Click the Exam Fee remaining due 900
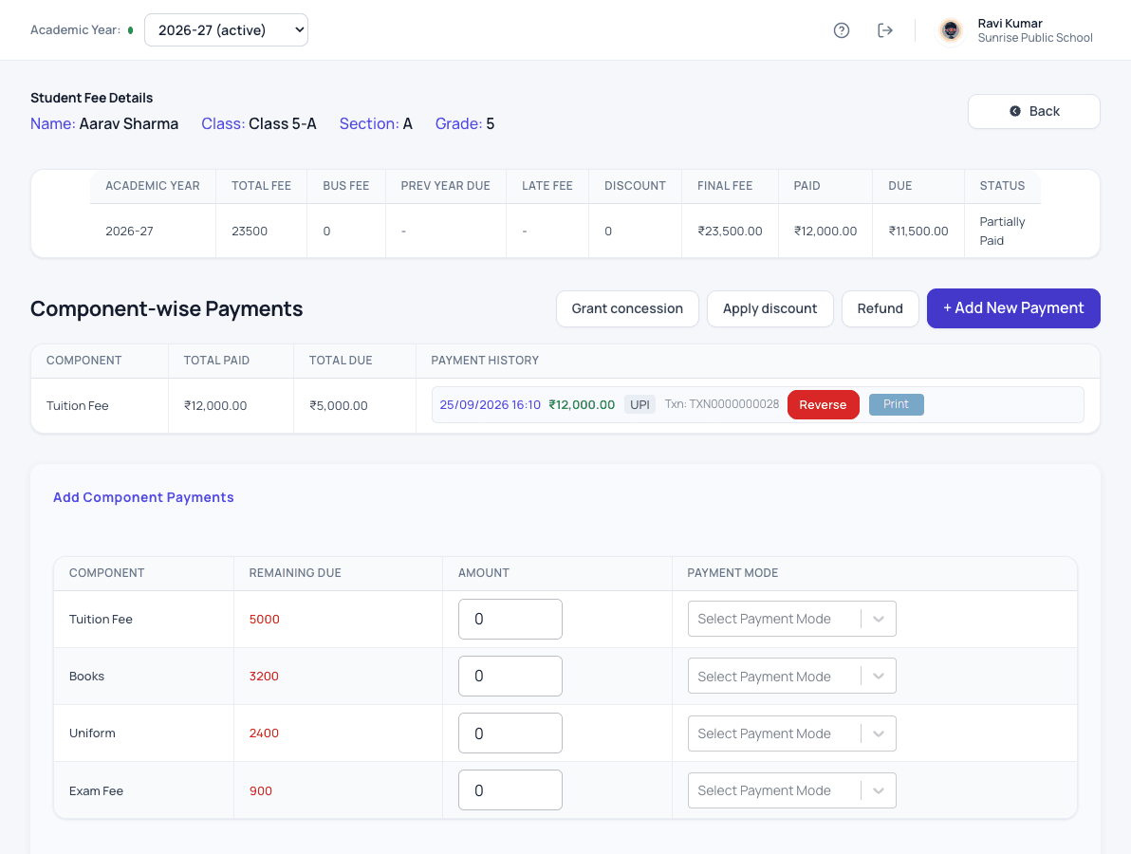Image resolution: width=1131 pixels, height=854 pixels. click(x=260, y=790)
